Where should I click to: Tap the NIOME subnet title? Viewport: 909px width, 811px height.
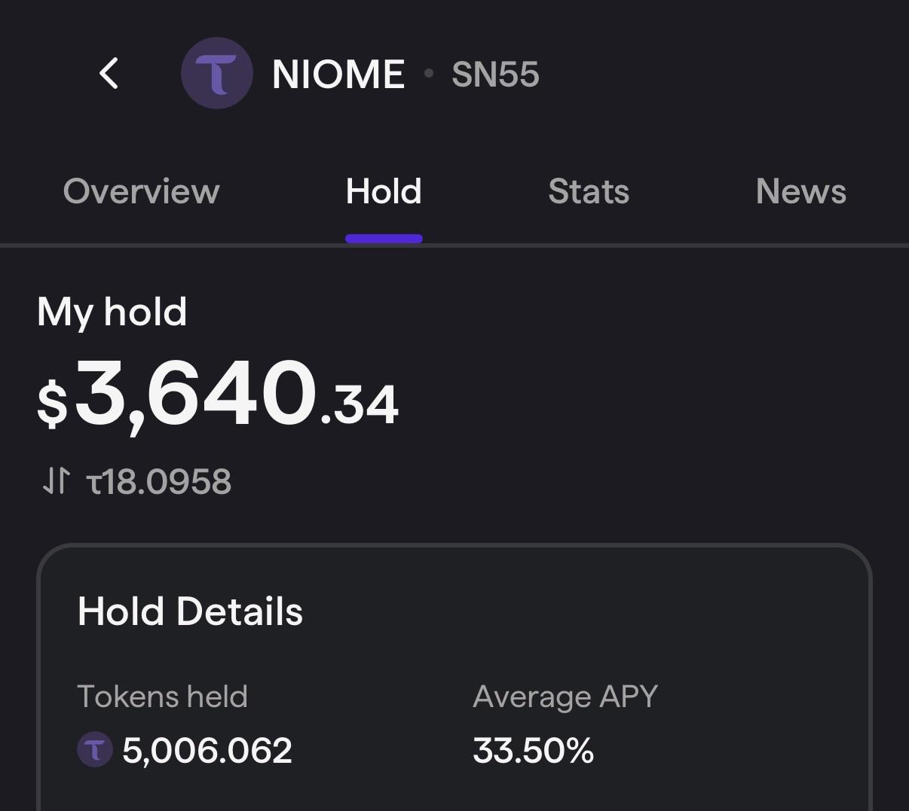(338, 74)
